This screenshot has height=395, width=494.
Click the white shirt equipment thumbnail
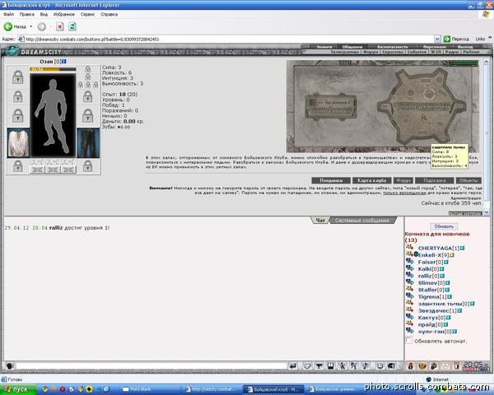coord(18,142)
